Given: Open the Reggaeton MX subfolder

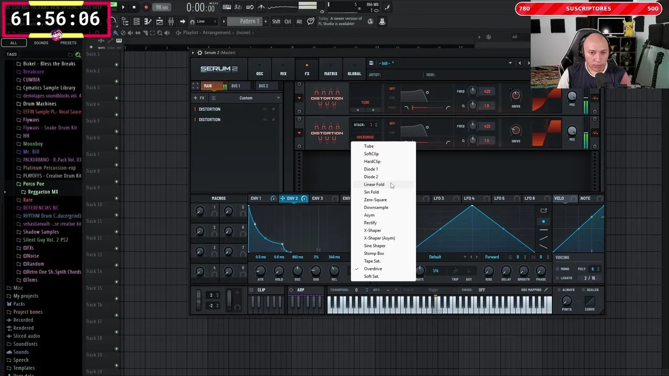Looking at the screenshot, I should click(x=42, y=192).
